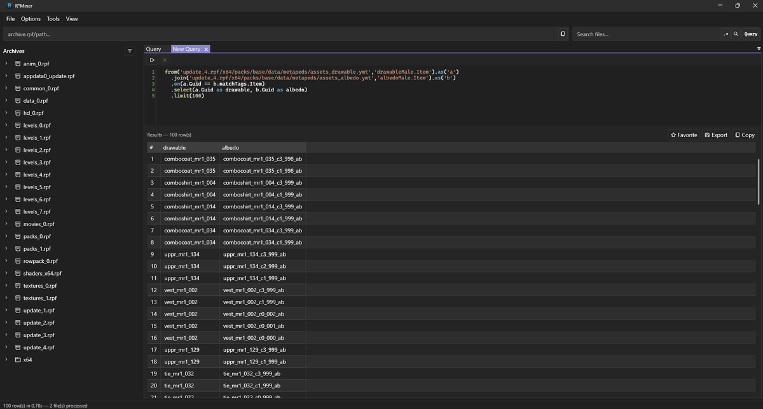This screenshot has width=763, height=409.
Task: Click the magnifier search icon
Action: [736, 34]
